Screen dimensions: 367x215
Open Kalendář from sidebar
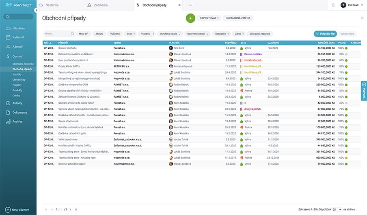click(x=18, y=37)
